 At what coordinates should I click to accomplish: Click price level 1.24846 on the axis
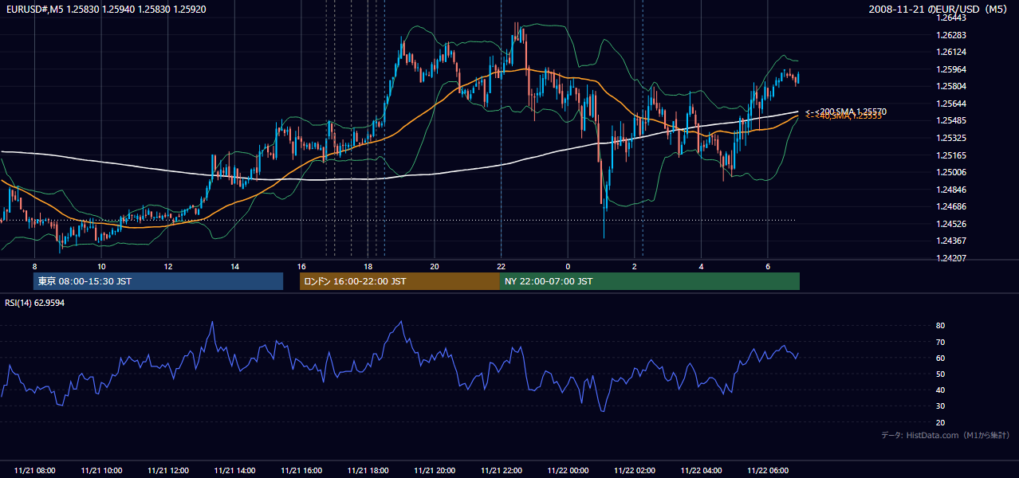pos(950,190)
